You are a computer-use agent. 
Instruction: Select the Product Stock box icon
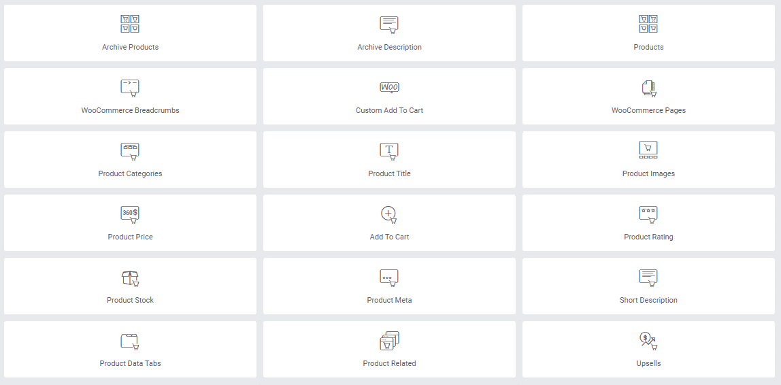coord(130,278)
